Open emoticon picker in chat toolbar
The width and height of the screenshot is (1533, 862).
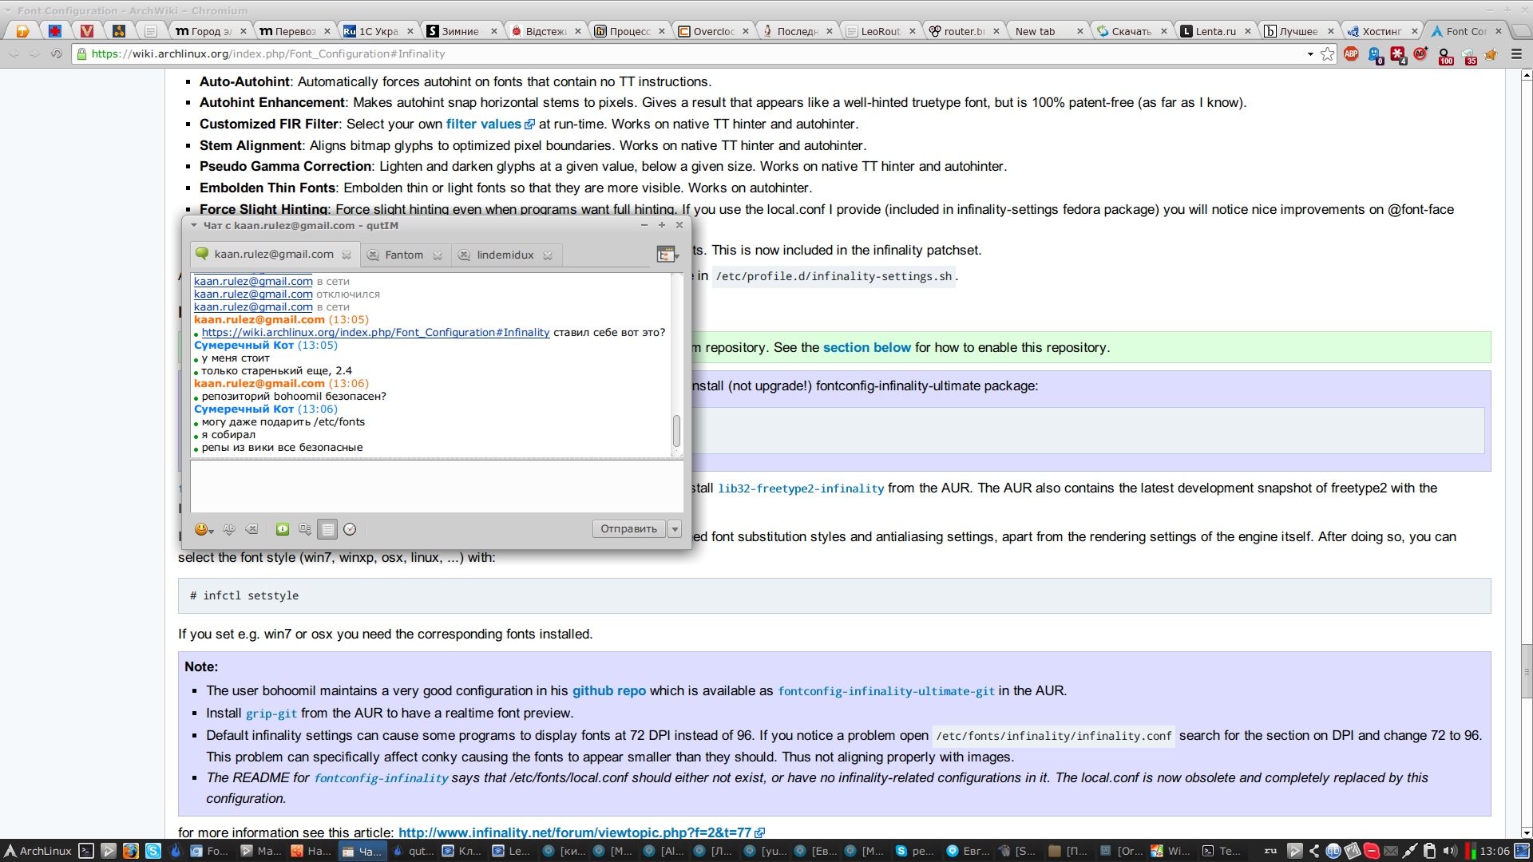(203, 529)
